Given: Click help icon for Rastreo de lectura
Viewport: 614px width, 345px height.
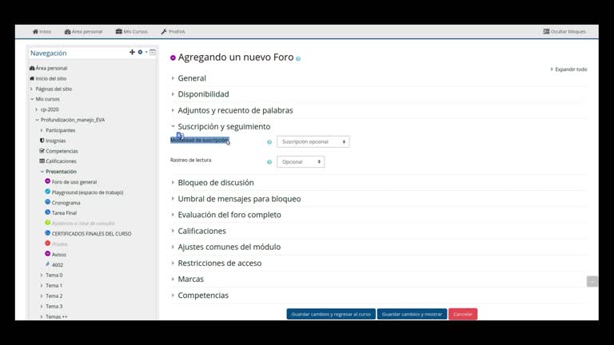Looking at the screenshot, I should (269, 162).
